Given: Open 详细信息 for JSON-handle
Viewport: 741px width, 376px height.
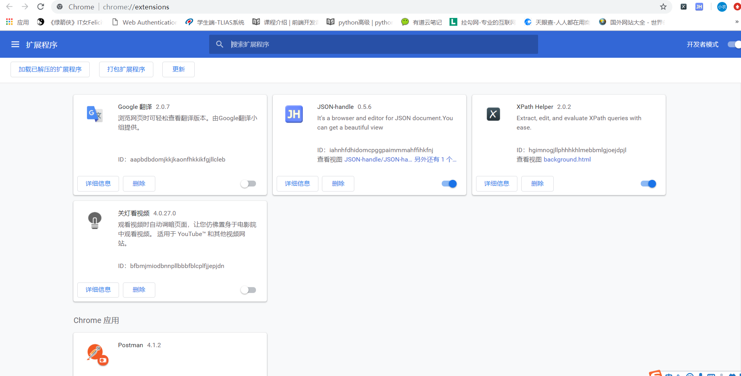Looking at the screenshot, I should pyautogui.click(x=297, y=184).
